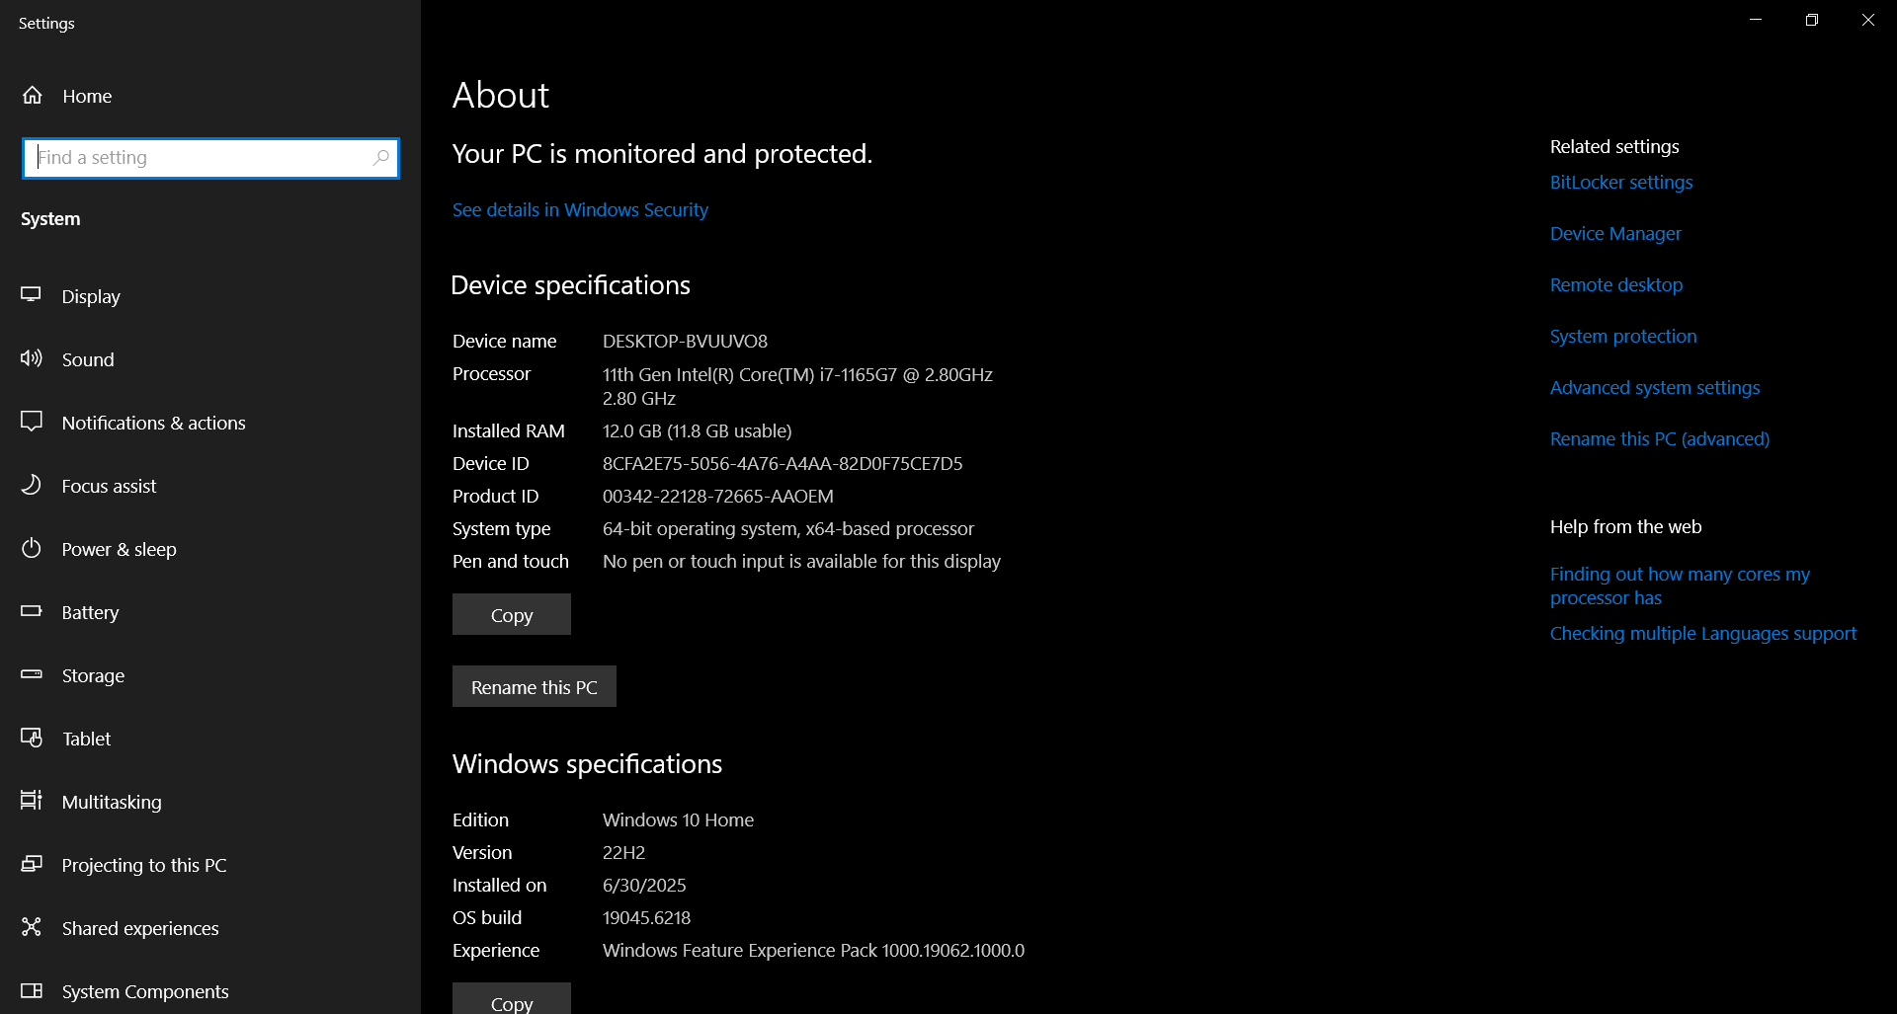Open Storage settings

pyautogui.click(x=210, y=675)
